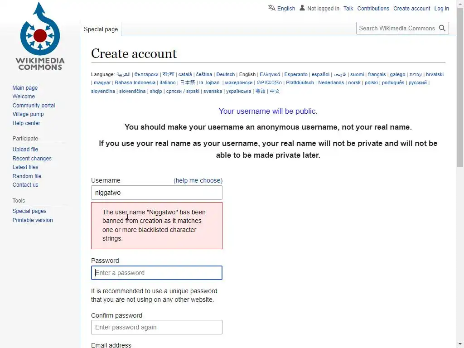Open the English language selector link
The width and height of the screenshot is (464, 348).
click(x=286, y=9)
